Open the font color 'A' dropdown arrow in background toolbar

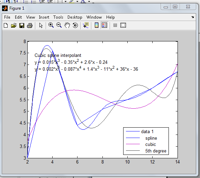[x=89, y=1]
